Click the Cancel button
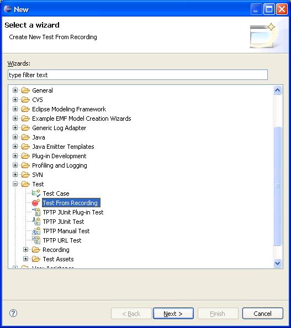 point(262,313)
